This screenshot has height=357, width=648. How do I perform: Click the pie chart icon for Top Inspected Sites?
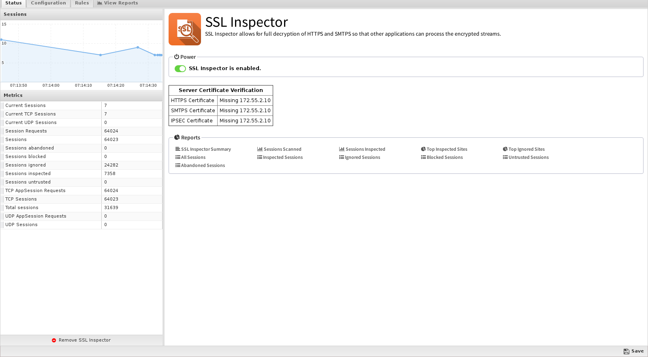(423, 149)
